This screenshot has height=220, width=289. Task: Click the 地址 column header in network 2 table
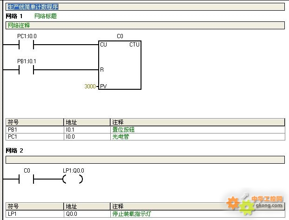point(87,207)
